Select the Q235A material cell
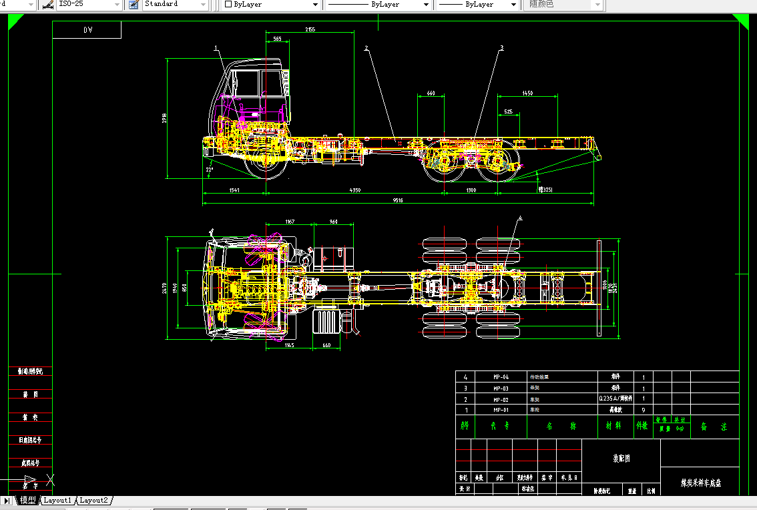The image size is (757, 510). click(x=615, y=399)
